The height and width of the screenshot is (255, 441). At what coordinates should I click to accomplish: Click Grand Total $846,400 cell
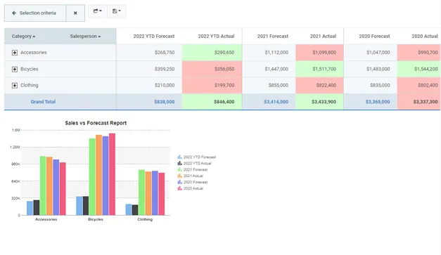point(212,102)
